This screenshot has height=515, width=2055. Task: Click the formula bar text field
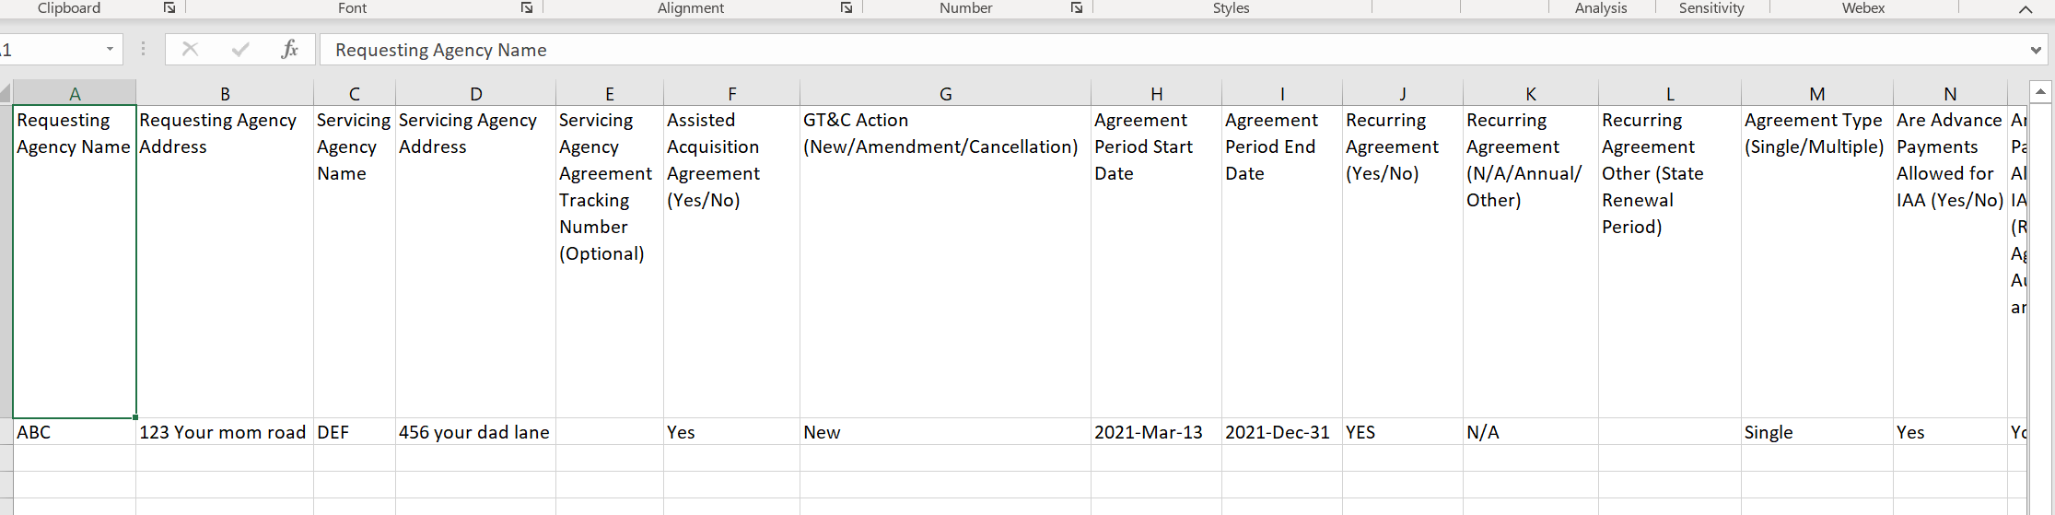click(1105, 50)
